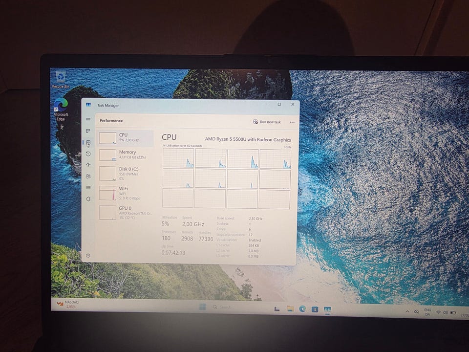The width and height of the screenshot is (469, 352).
Task: Click the AMD Ryzen 5 5500U label
Action: (x=248, y=139)
